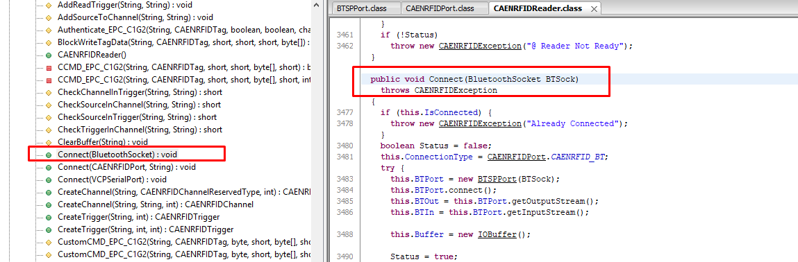Click the yellow diamond icon beside AddReadTrigger
The height and width of the screenshot is (262, 798).
pos(49,5)
